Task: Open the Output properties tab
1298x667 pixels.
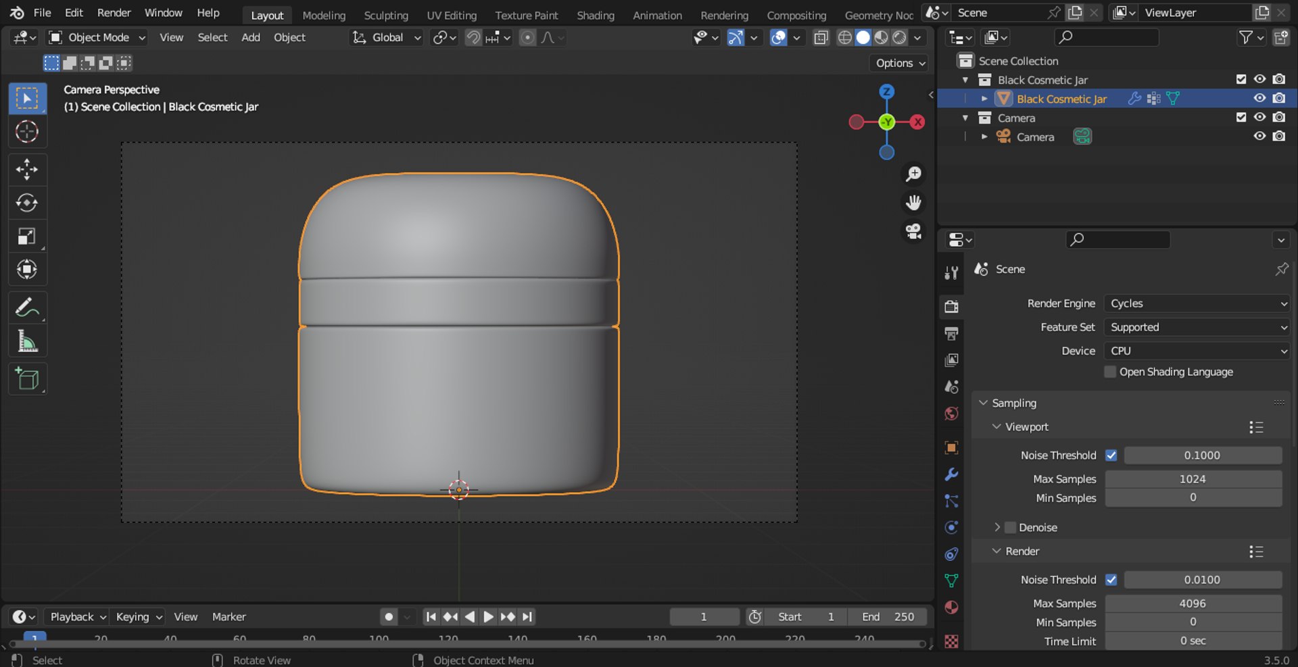Action: click(x=951, y=333)
